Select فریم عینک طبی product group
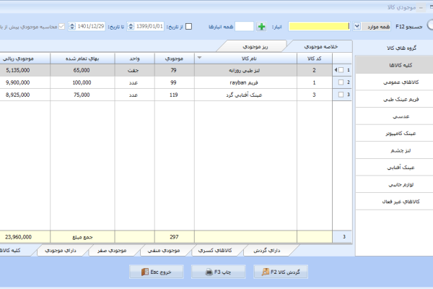The width and height of the screenshot is (433, 289). [x=394, y=99]
